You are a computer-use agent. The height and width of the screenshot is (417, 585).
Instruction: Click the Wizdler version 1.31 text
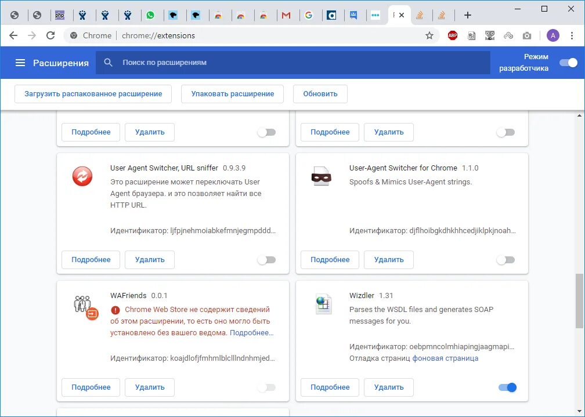tap(386, 296)
